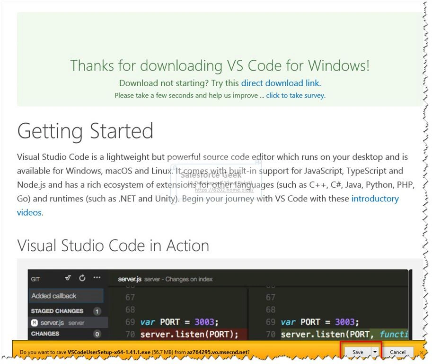
Task: Open the click to take survey link
Action: click(x=295, y=95)
